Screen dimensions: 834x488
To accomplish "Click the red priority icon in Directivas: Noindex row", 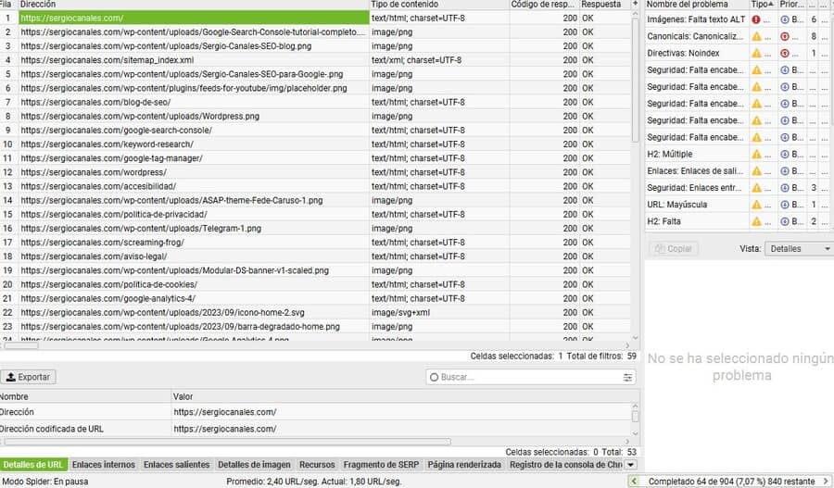I will point(785,53).
